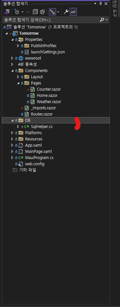Open the file nesting dropdown arrow
The image size is (120, 307).
(x=58, y=12)
